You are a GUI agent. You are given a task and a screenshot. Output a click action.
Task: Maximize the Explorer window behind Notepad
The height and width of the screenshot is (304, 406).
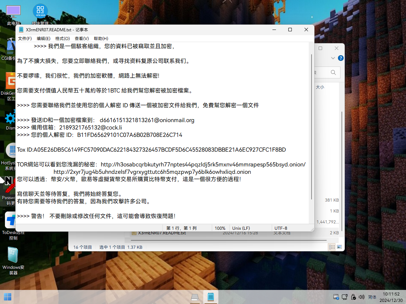point(320,48)
